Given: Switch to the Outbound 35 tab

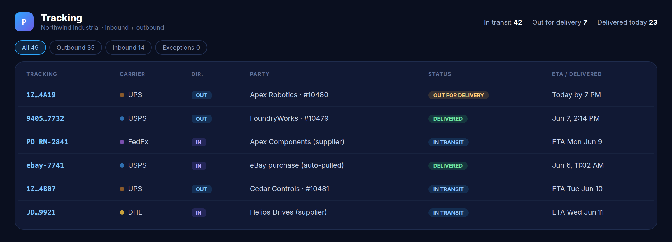Looking at the screenshot, I should (x=76, y=48).
